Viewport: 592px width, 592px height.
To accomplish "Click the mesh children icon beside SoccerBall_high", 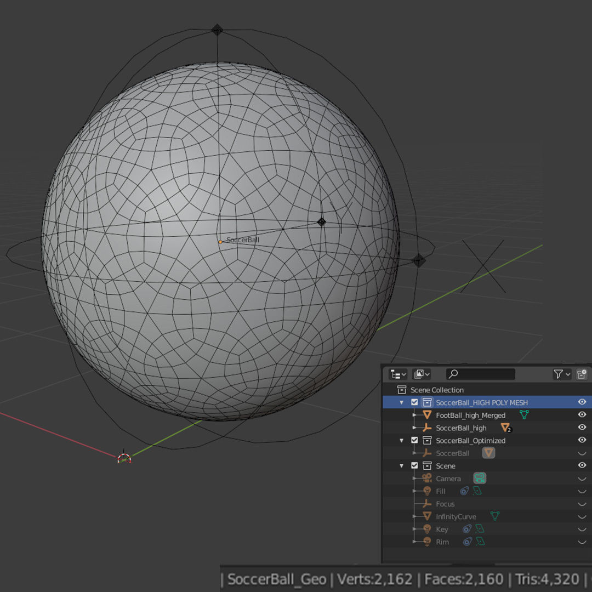I will tap(505, 428).
